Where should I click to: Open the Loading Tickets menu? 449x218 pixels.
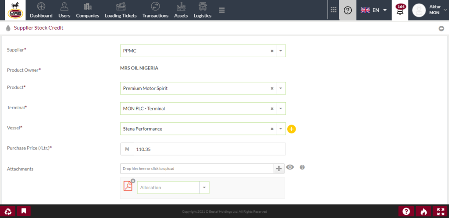point(121,10)
